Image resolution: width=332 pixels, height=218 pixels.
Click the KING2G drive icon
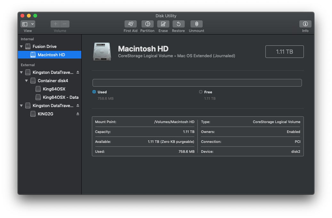pyautogui.click(x=33, y=114)
